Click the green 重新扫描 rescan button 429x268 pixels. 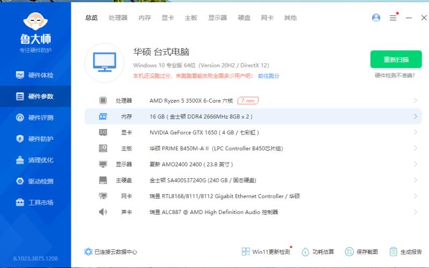tap(396, 59)
